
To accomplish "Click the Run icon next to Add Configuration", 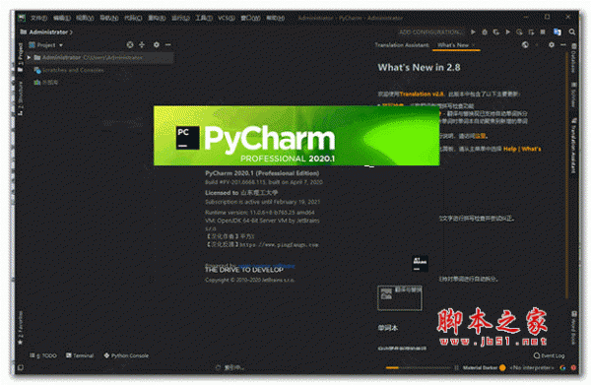I will coord(474,32).
